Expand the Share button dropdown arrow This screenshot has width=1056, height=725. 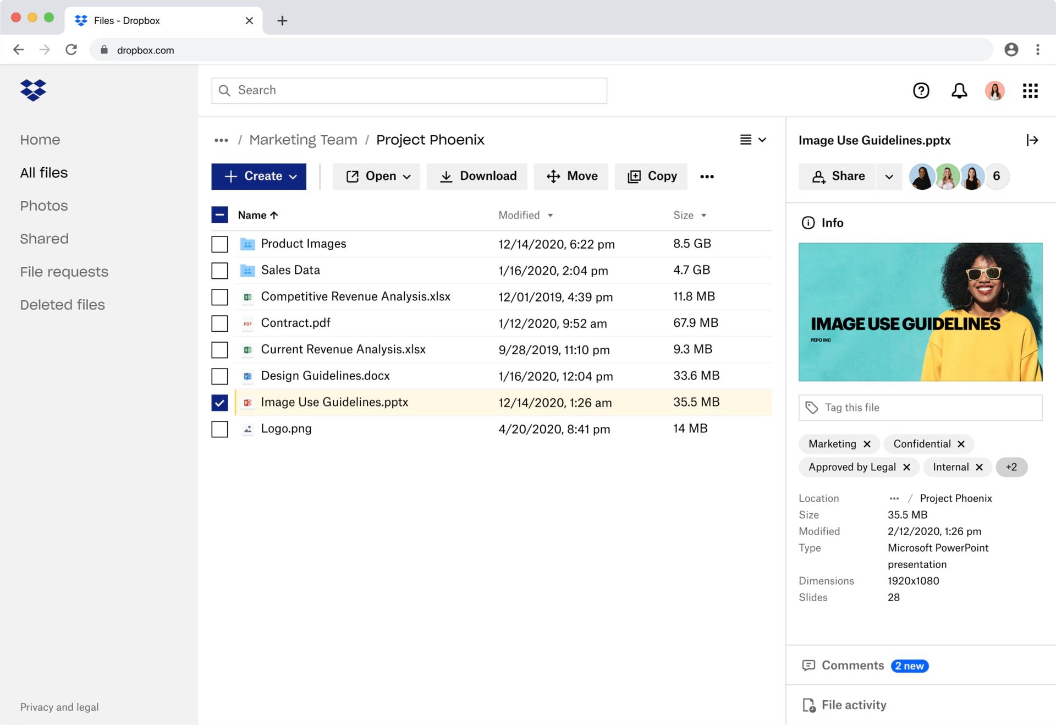click(889, 176)
